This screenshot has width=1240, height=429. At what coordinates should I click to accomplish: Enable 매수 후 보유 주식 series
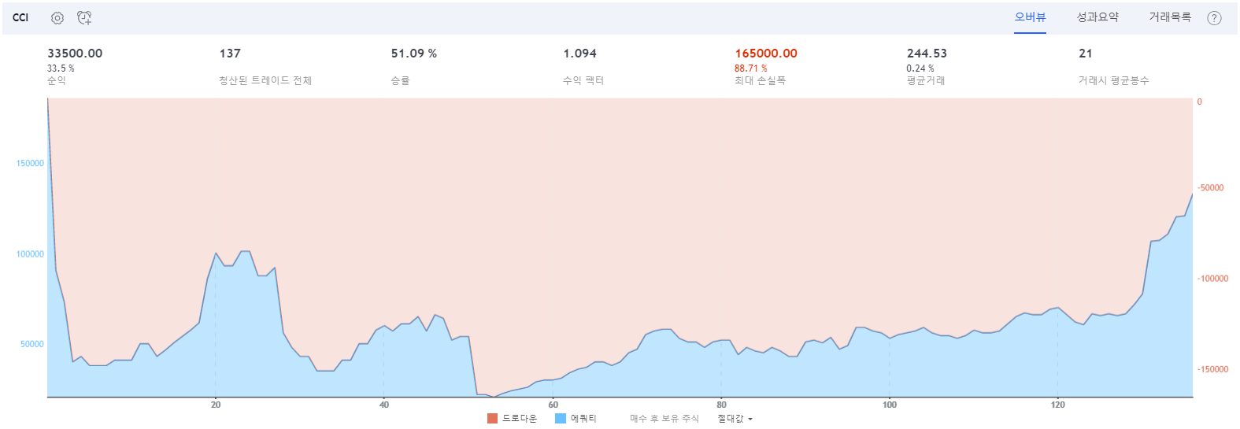[x=664, y=419]
